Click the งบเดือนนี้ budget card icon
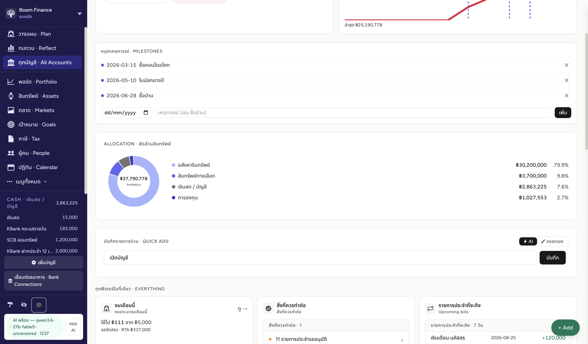 tap(107, 308)
